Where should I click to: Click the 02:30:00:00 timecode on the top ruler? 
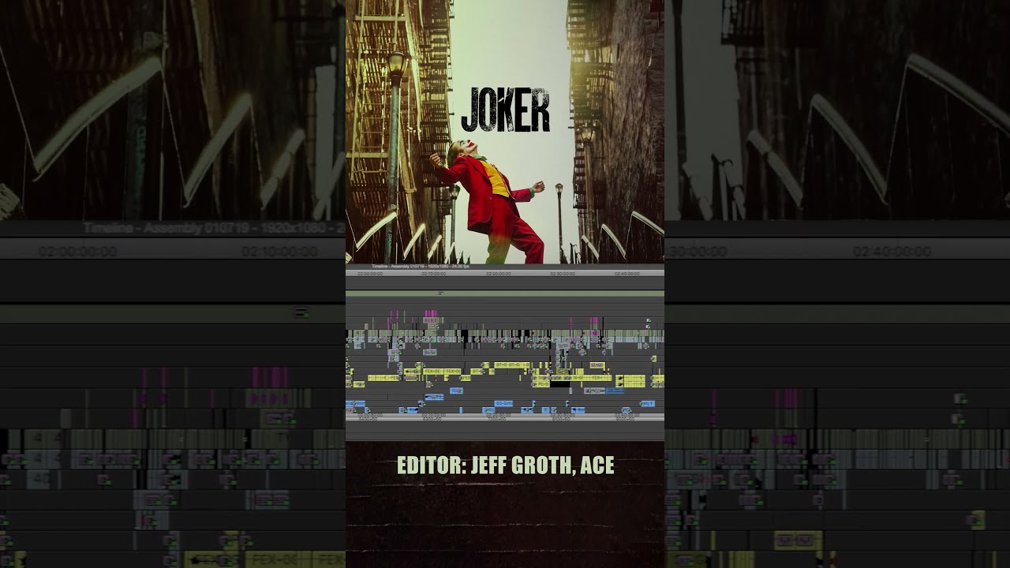(563, 274)
